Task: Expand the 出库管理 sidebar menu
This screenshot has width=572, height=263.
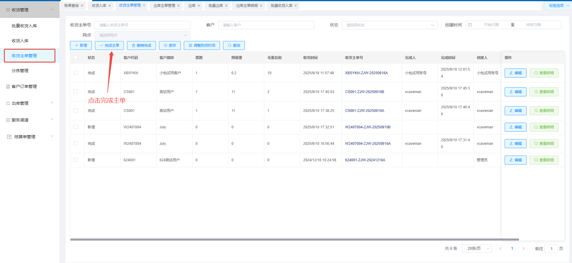Action: pyautogui.click(x=30, y=103)
